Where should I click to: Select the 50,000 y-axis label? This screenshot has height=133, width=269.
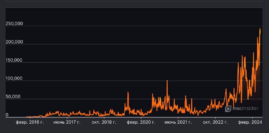point(13,97)
